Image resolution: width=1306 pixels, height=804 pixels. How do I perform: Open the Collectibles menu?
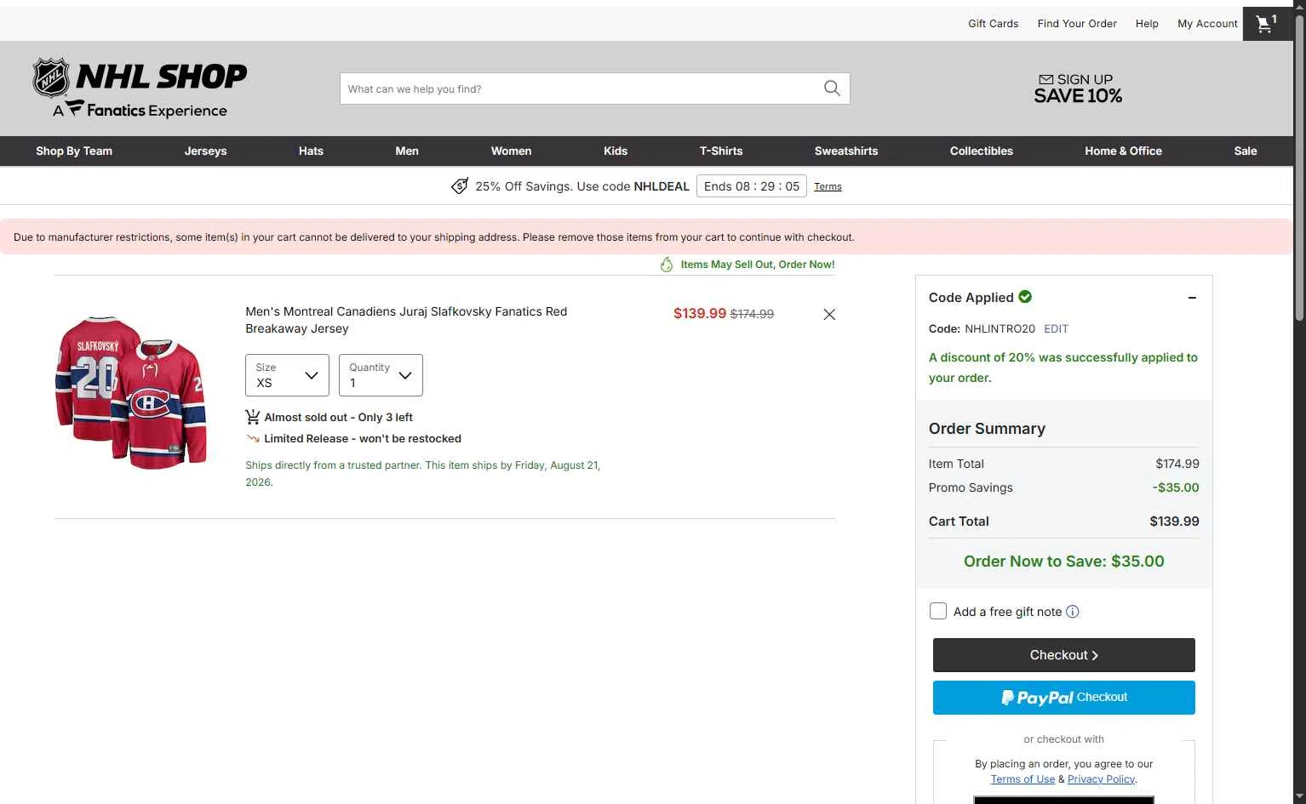(x=982, y=151)
